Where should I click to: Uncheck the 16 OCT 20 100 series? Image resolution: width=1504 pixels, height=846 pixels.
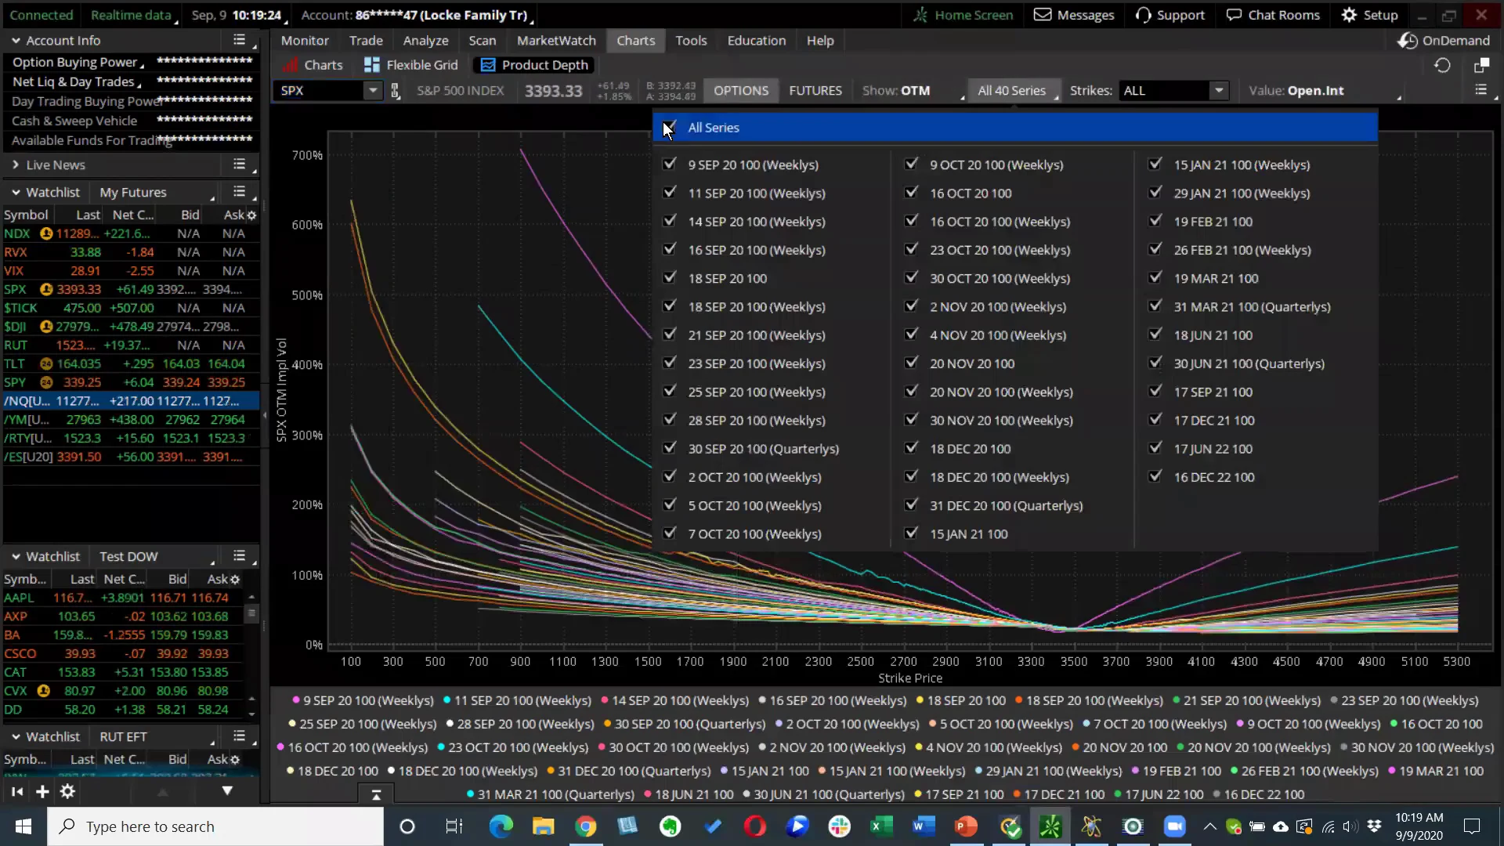pos(911,193)
